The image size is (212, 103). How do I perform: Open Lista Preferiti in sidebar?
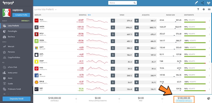coord(16,26)
